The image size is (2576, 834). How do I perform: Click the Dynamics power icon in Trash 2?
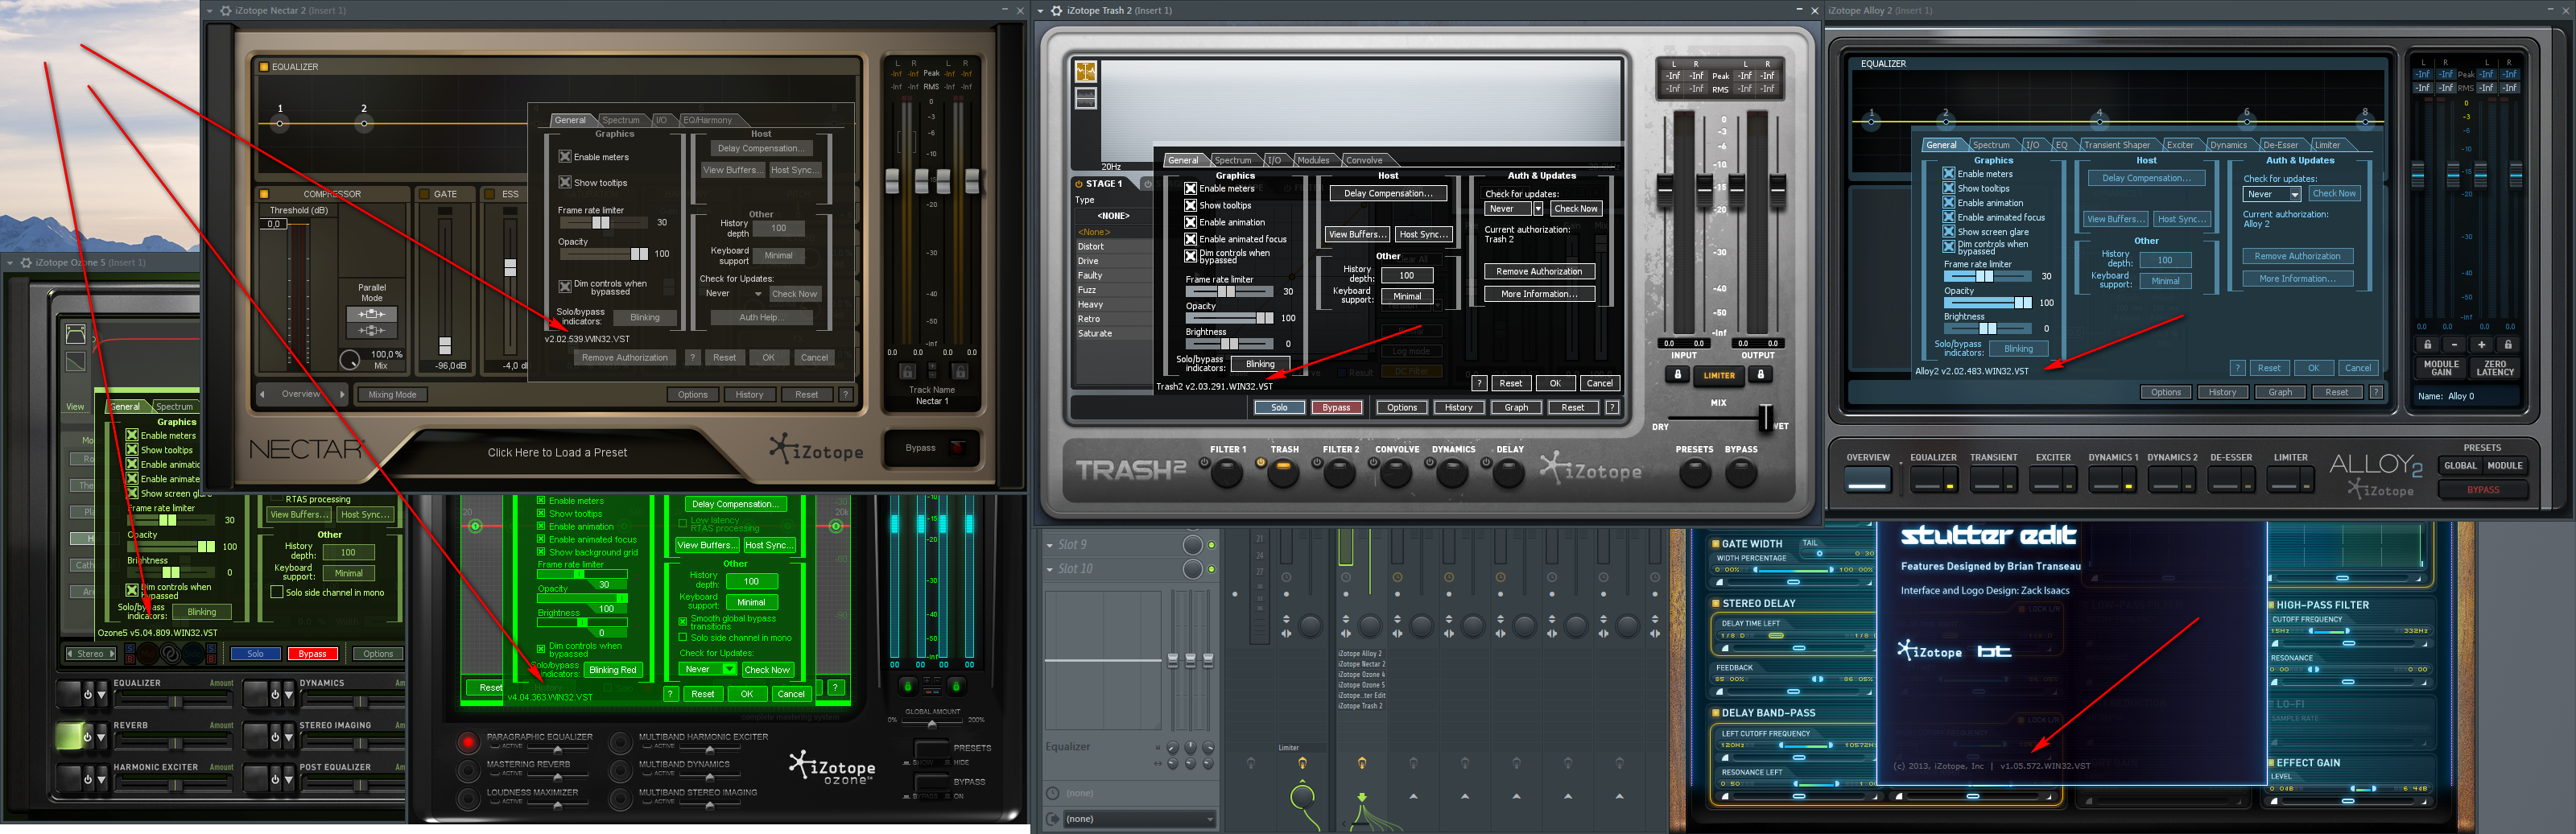coord(1431,463)
